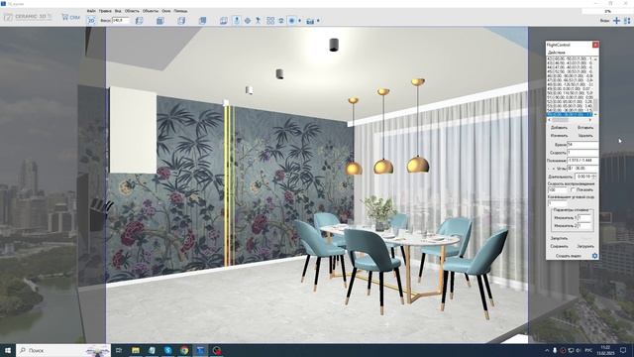Click the Сохранить button
This screenshot has height=357, width=634.
click(559, 246)
